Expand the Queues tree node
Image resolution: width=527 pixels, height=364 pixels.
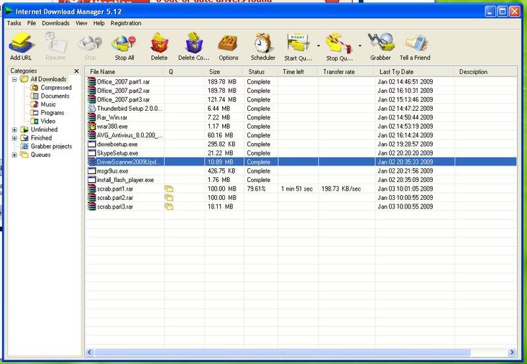pyautogui.click(x=15, y=155)
